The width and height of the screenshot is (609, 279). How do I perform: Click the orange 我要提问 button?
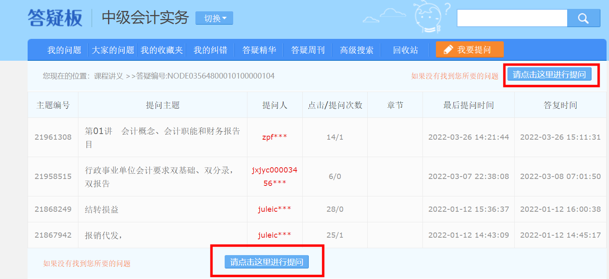[469, 49]
